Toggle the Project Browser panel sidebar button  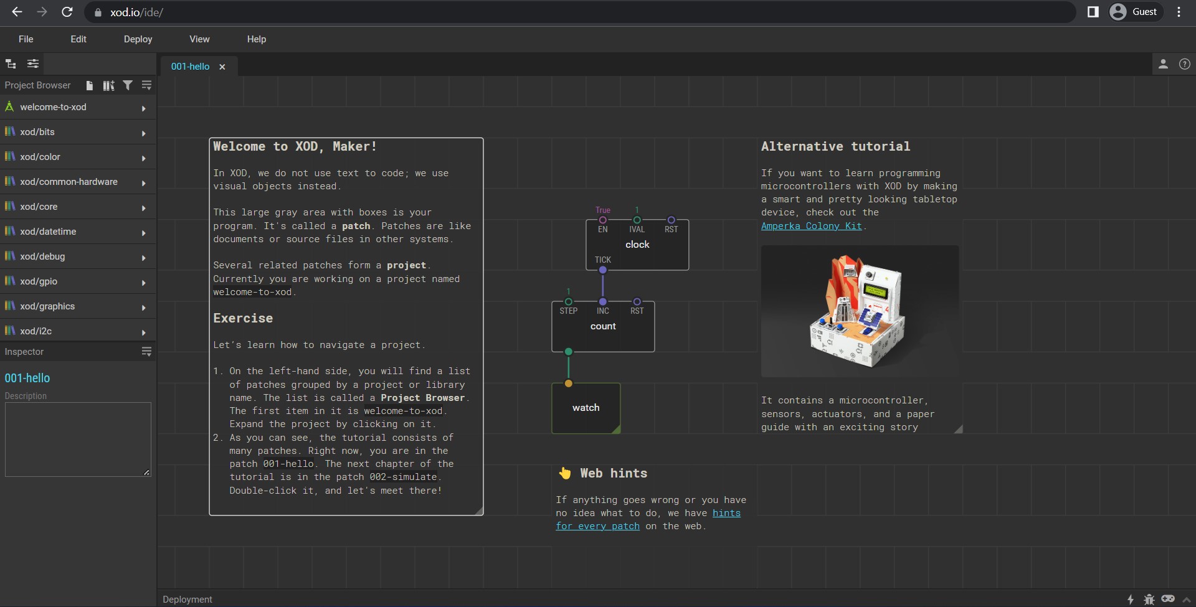(11, 64)
